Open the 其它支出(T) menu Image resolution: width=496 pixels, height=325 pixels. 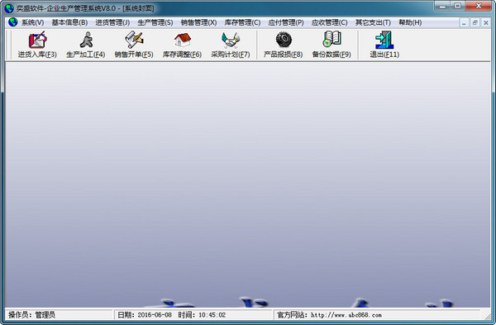[x=373, y=22]
